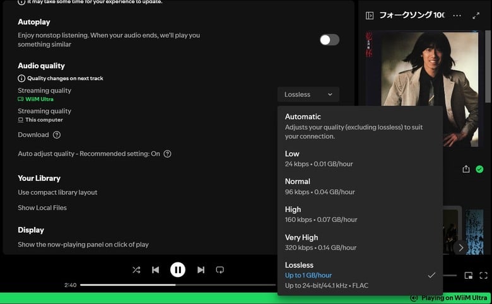This screenshot has height=304, width=492.
Task: Share the current track
Action: (466, 169)
